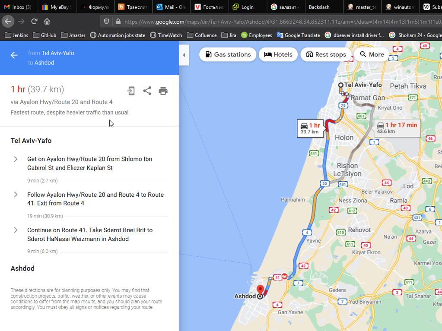The height and width of the screenshot is (331, 442).
Task: Open the tracking protection shield icon
Action: 107,22
